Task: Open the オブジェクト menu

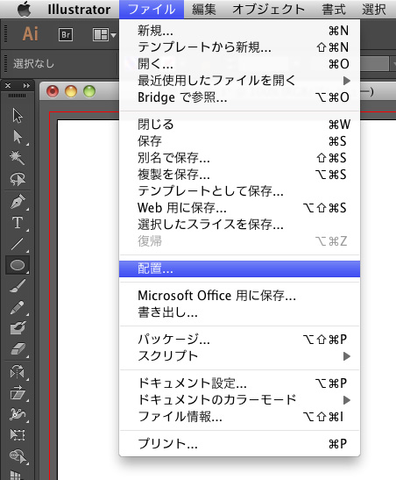Action: pyautogui.click(x=269, y=10)
